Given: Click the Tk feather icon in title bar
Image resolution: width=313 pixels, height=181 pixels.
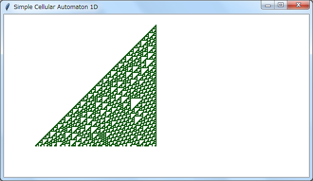Looking at the screenshot, I should pos(8,7).
